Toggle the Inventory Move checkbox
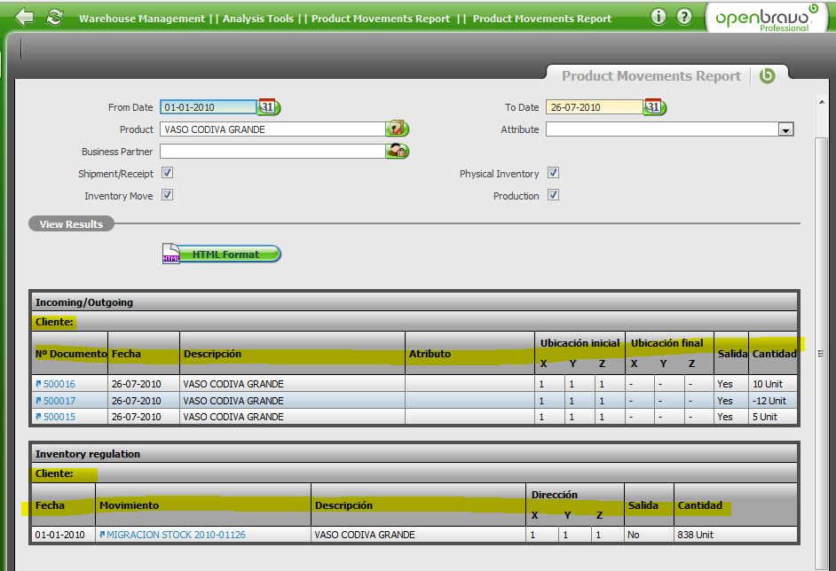836x571 pixels. 167,195
